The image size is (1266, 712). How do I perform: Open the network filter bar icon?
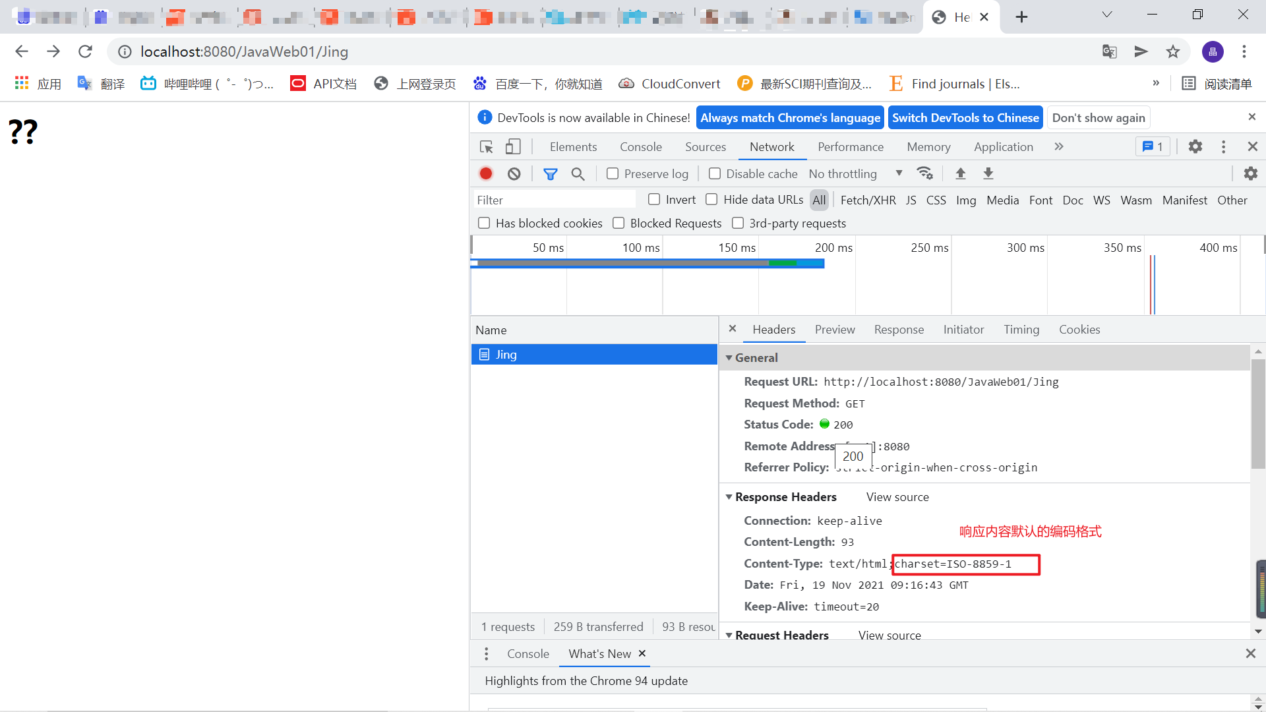(x=551, y=173)
